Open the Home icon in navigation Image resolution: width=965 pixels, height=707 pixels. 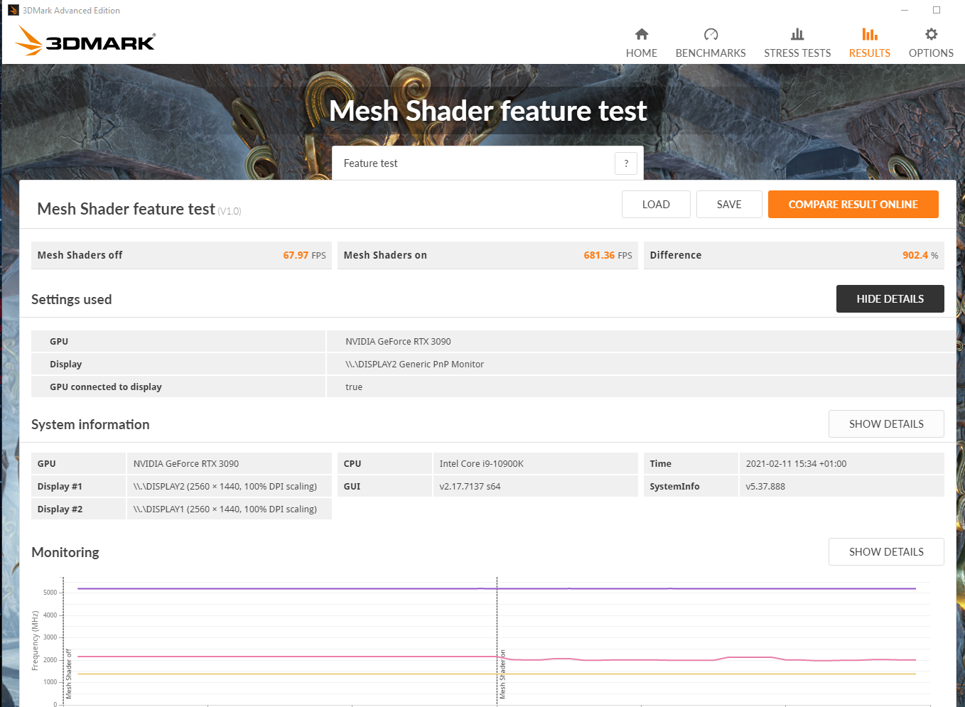coord(642,34)
